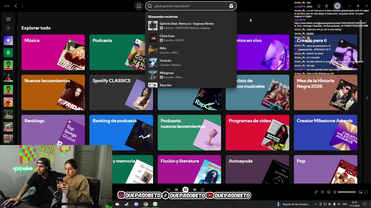Viewport: 371px width, 208px height.
Task: Open Ranking de podcasts card
Action: [x=121, y=133]
